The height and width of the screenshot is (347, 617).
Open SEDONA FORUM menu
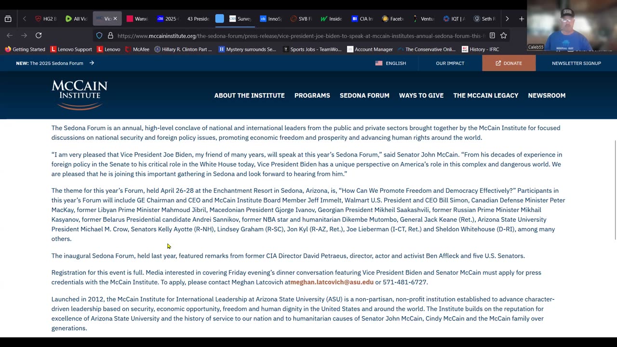[x=364, y=95]
